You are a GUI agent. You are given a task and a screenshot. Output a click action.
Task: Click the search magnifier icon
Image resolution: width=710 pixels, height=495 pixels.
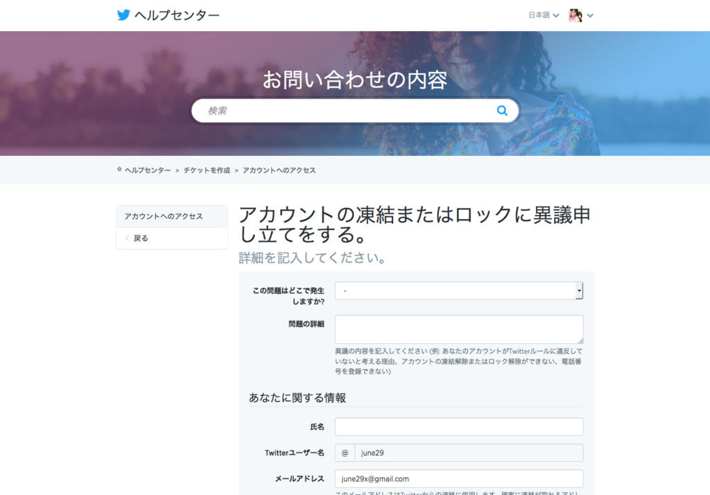502,110
